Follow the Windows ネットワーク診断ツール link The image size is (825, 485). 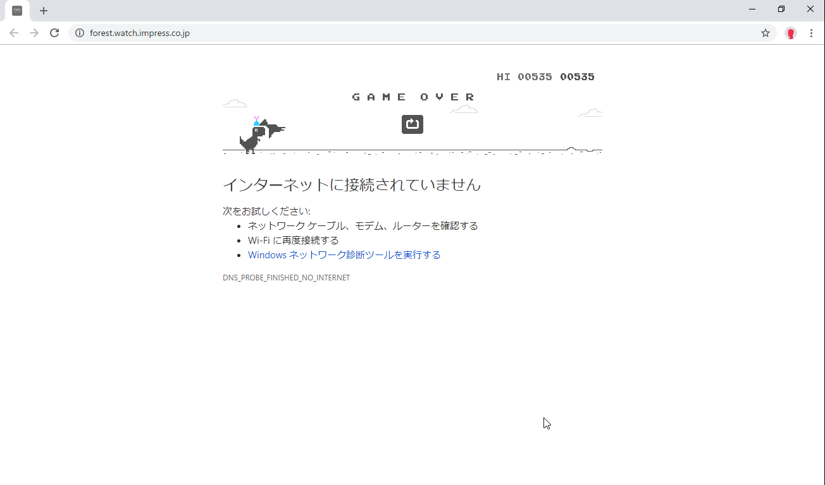pyautogui.click(x=344, y=254)
